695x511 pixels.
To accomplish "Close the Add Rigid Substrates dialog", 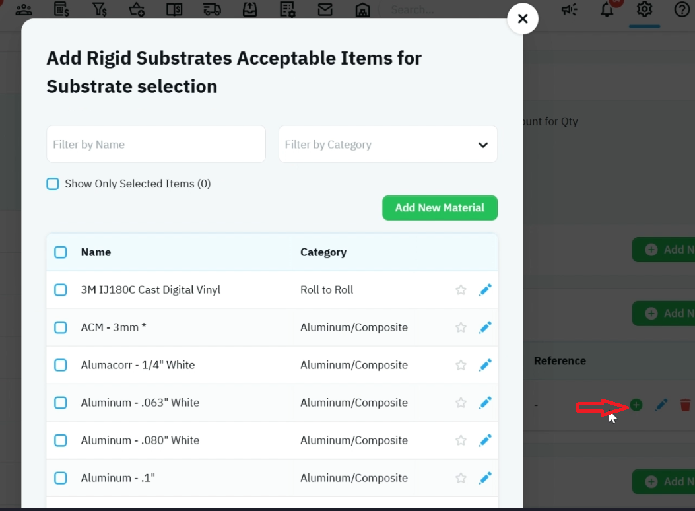I will 523,19.
